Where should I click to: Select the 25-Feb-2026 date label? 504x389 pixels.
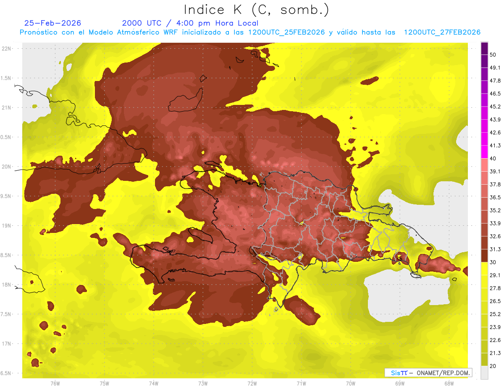coord(52,23)
